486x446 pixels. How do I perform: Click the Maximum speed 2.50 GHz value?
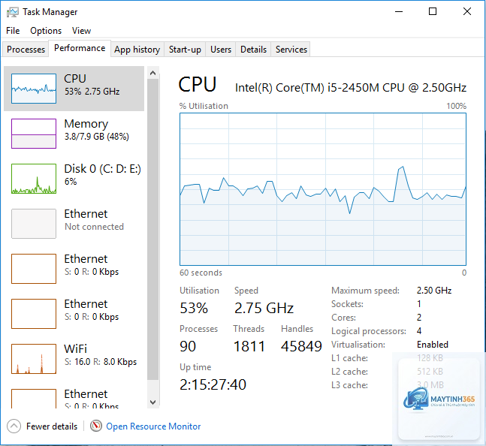[x=434, y=291]
